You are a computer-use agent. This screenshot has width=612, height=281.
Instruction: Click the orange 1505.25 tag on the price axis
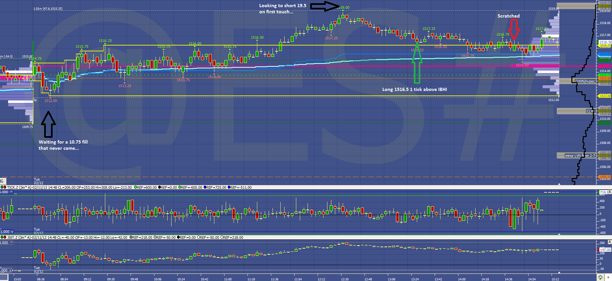(605, 177)
